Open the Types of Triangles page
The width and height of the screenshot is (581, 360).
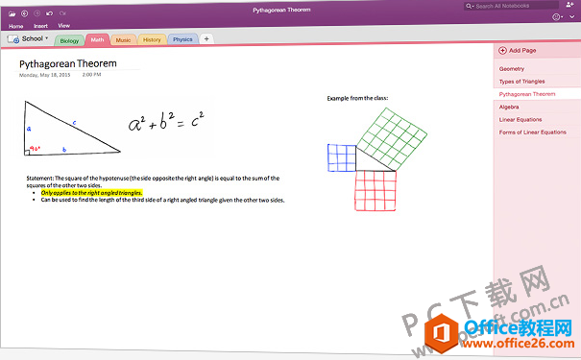click(x=522, y=82)
